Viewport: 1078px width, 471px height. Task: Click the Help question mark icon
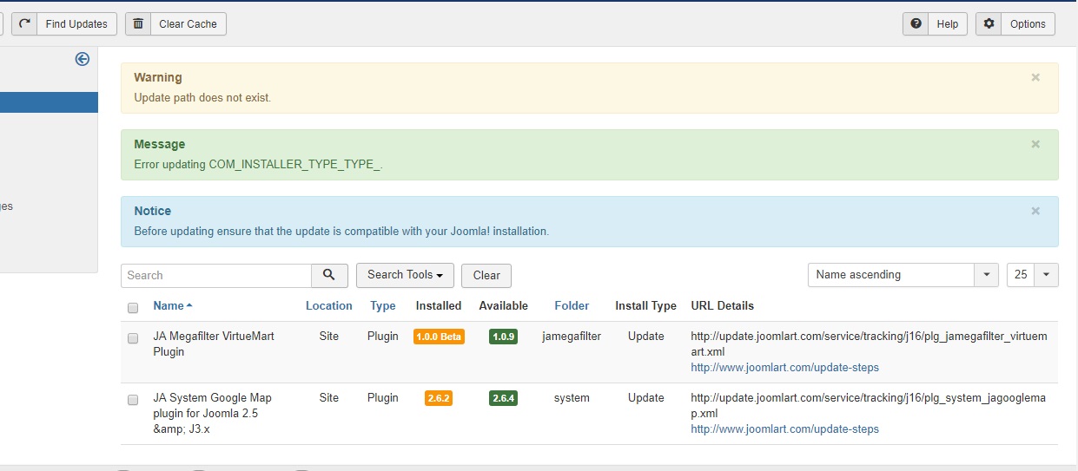(916, 23)
